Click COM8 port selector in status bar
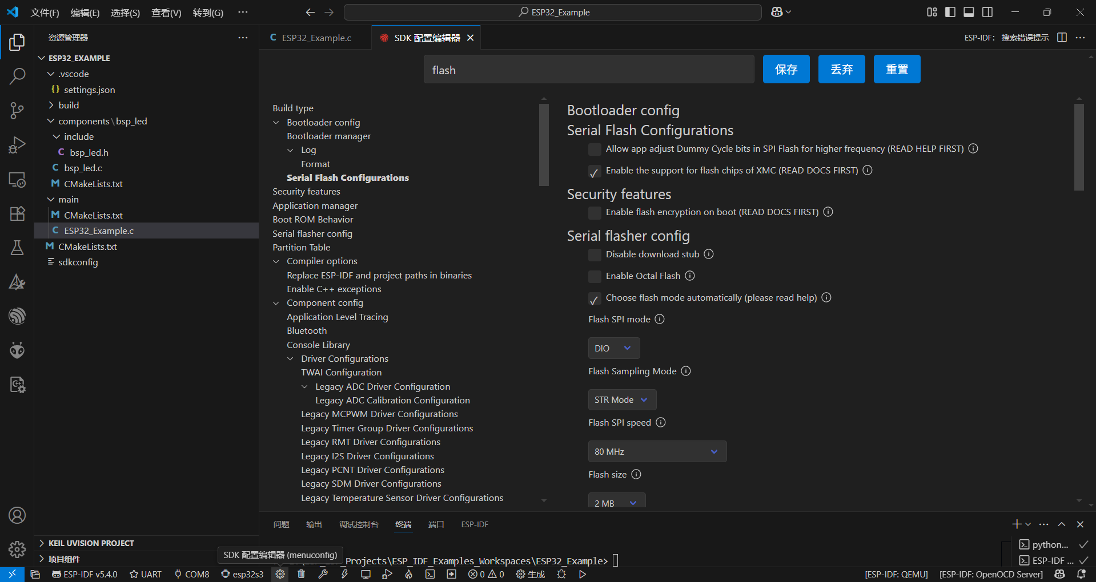This screenshot has height=582, width=1096. (x=192, y=574)
